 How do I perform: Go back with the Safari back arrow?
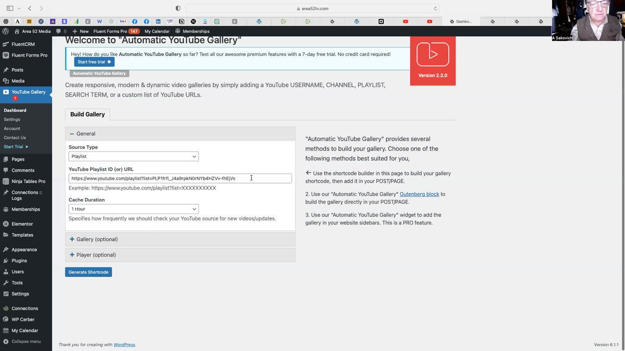[x=30, y=8]
